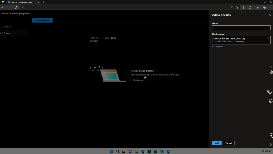Open the browser History icon
The image size is (273, 154).
coord(250,7)
